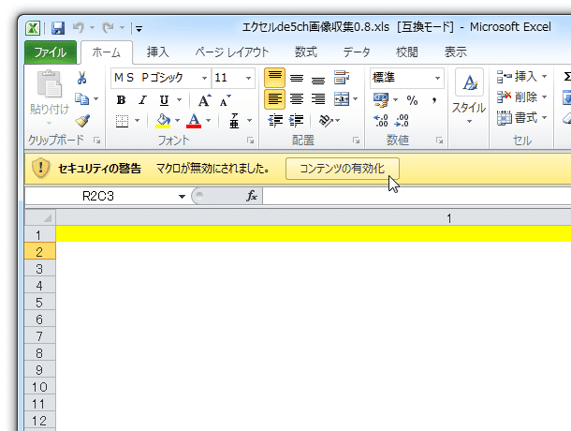Click the Redo arrow icon
Image resolution: width=571 pixels, height=431 pixels.
[x=108, y=27]
